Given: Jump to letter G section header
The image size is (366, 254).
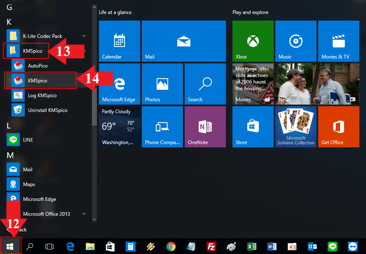Looking at the screenshot, I should 9,7.
